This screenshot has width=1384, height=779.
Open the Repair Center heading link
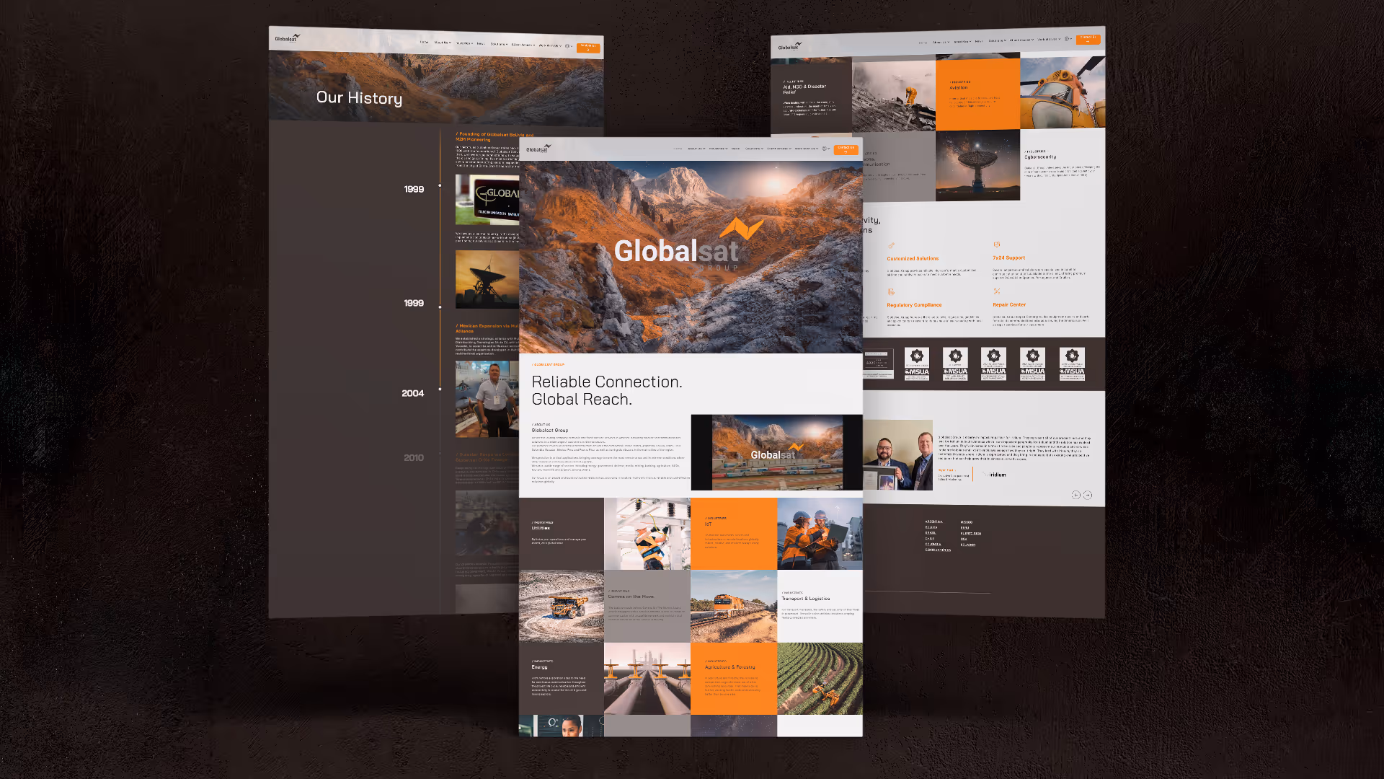[1009, 304]
